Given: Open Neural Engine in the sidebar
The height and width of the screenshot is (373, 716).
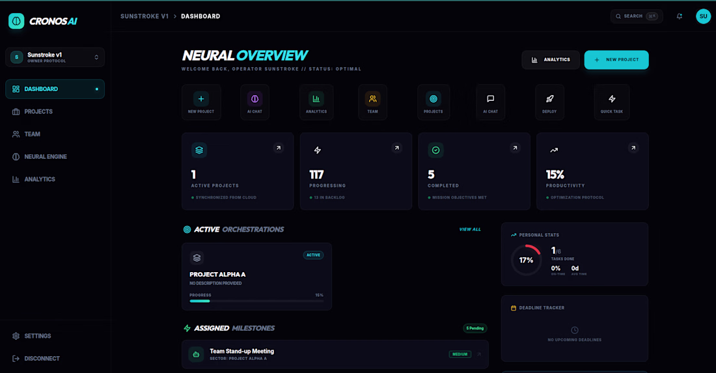Looking at the screenshot, I should pyautogui.click(x=55, y=157).
